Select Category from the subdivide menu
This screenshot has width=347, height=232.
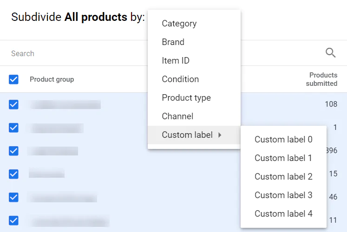pos(179,24)
